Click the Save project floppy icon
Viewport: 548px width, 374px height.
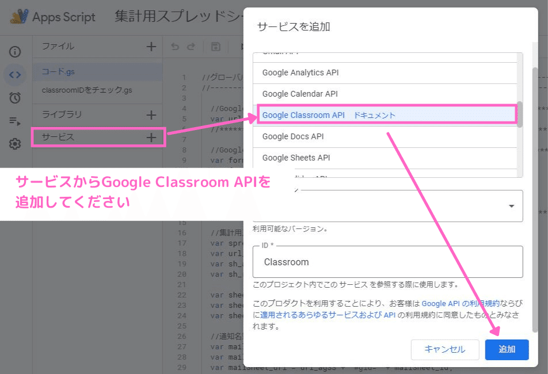tap(216, 47)
